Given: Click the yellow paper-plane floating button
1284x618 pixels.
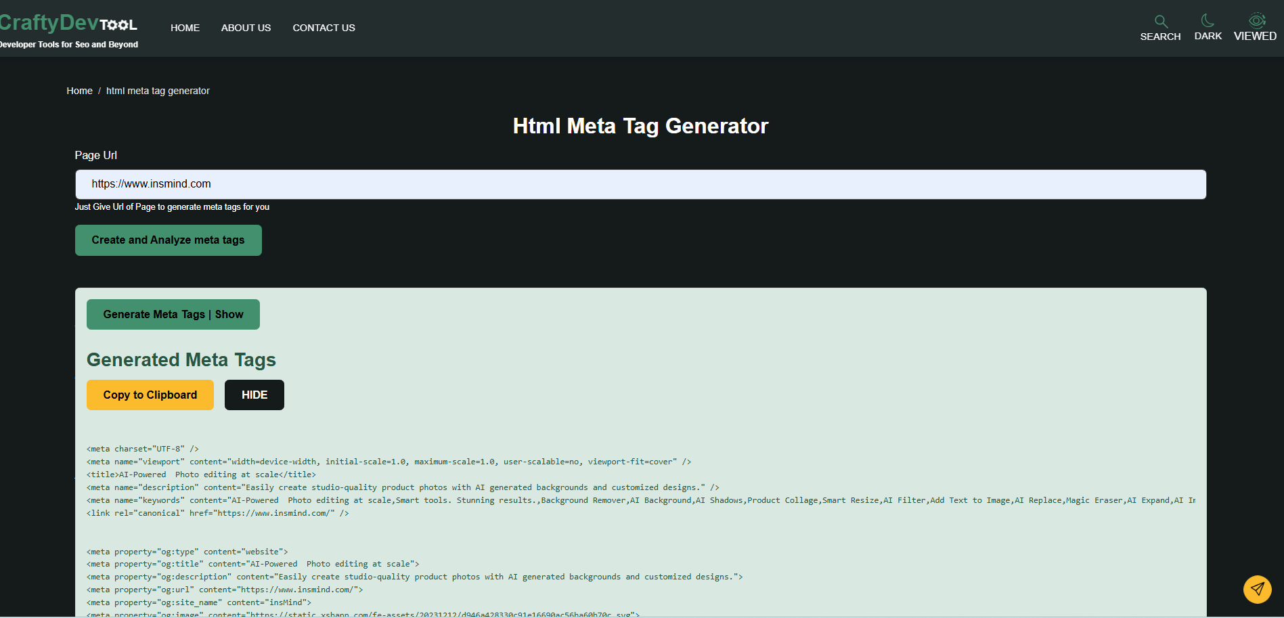Looking at the screenshot, I should pos(1257,589).
